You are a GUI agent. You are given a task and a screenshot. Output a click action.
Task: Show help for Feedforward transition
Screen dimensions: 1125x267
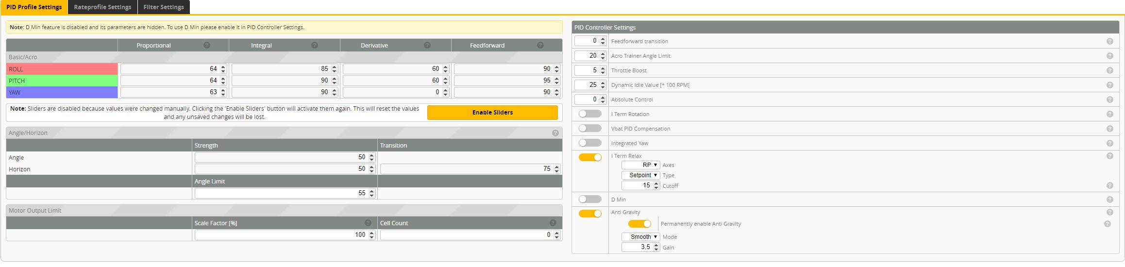click(1110, 41)
